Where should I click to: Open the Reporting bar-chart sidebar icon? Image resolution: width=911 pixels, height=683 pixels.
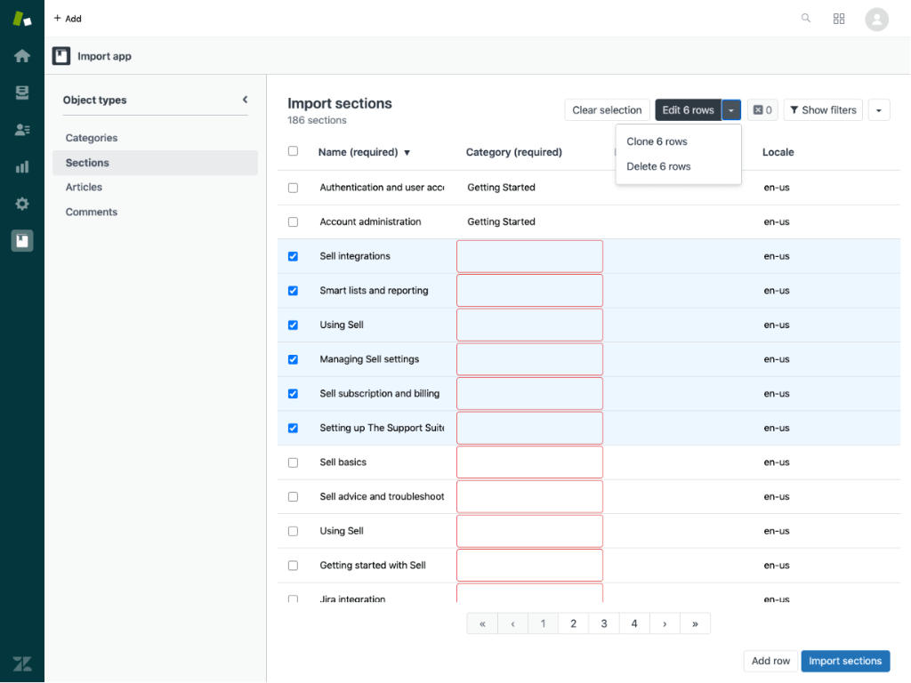pyautogui.click(x=21, y=166)
